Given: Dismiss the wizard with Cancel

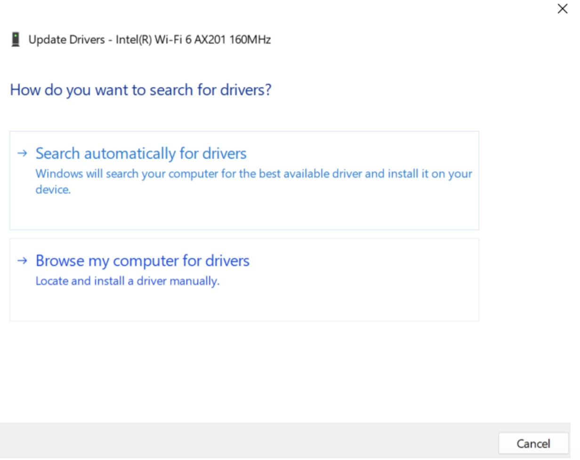Looking at the screenshot, I should tap(533, 443).
